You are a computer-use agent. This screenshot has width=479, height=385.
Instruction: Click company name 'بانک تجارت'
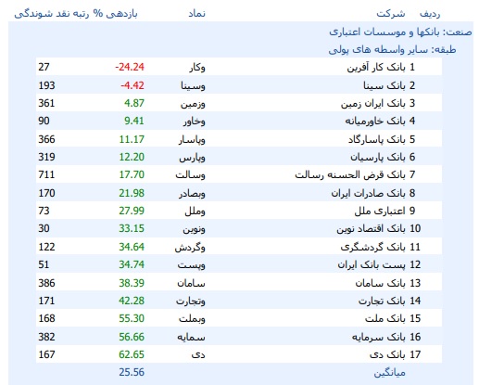click(382, 301)
